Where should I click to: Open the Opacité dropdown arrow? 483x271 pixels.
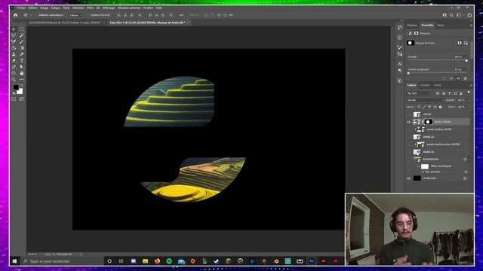pos(468,100)
